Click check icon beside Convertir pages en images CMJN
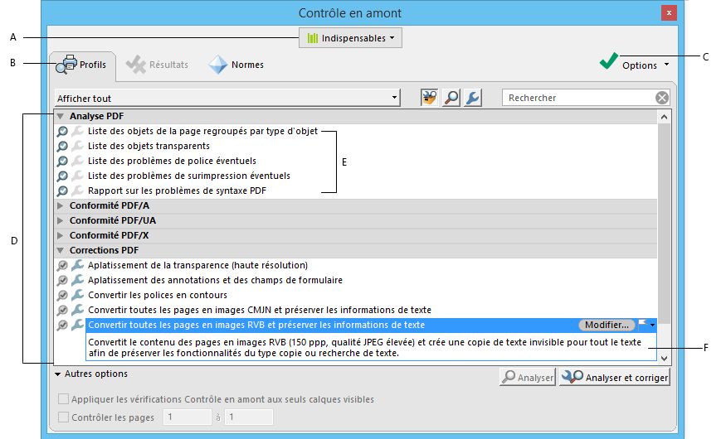The image size is (726, 439). 62,310
